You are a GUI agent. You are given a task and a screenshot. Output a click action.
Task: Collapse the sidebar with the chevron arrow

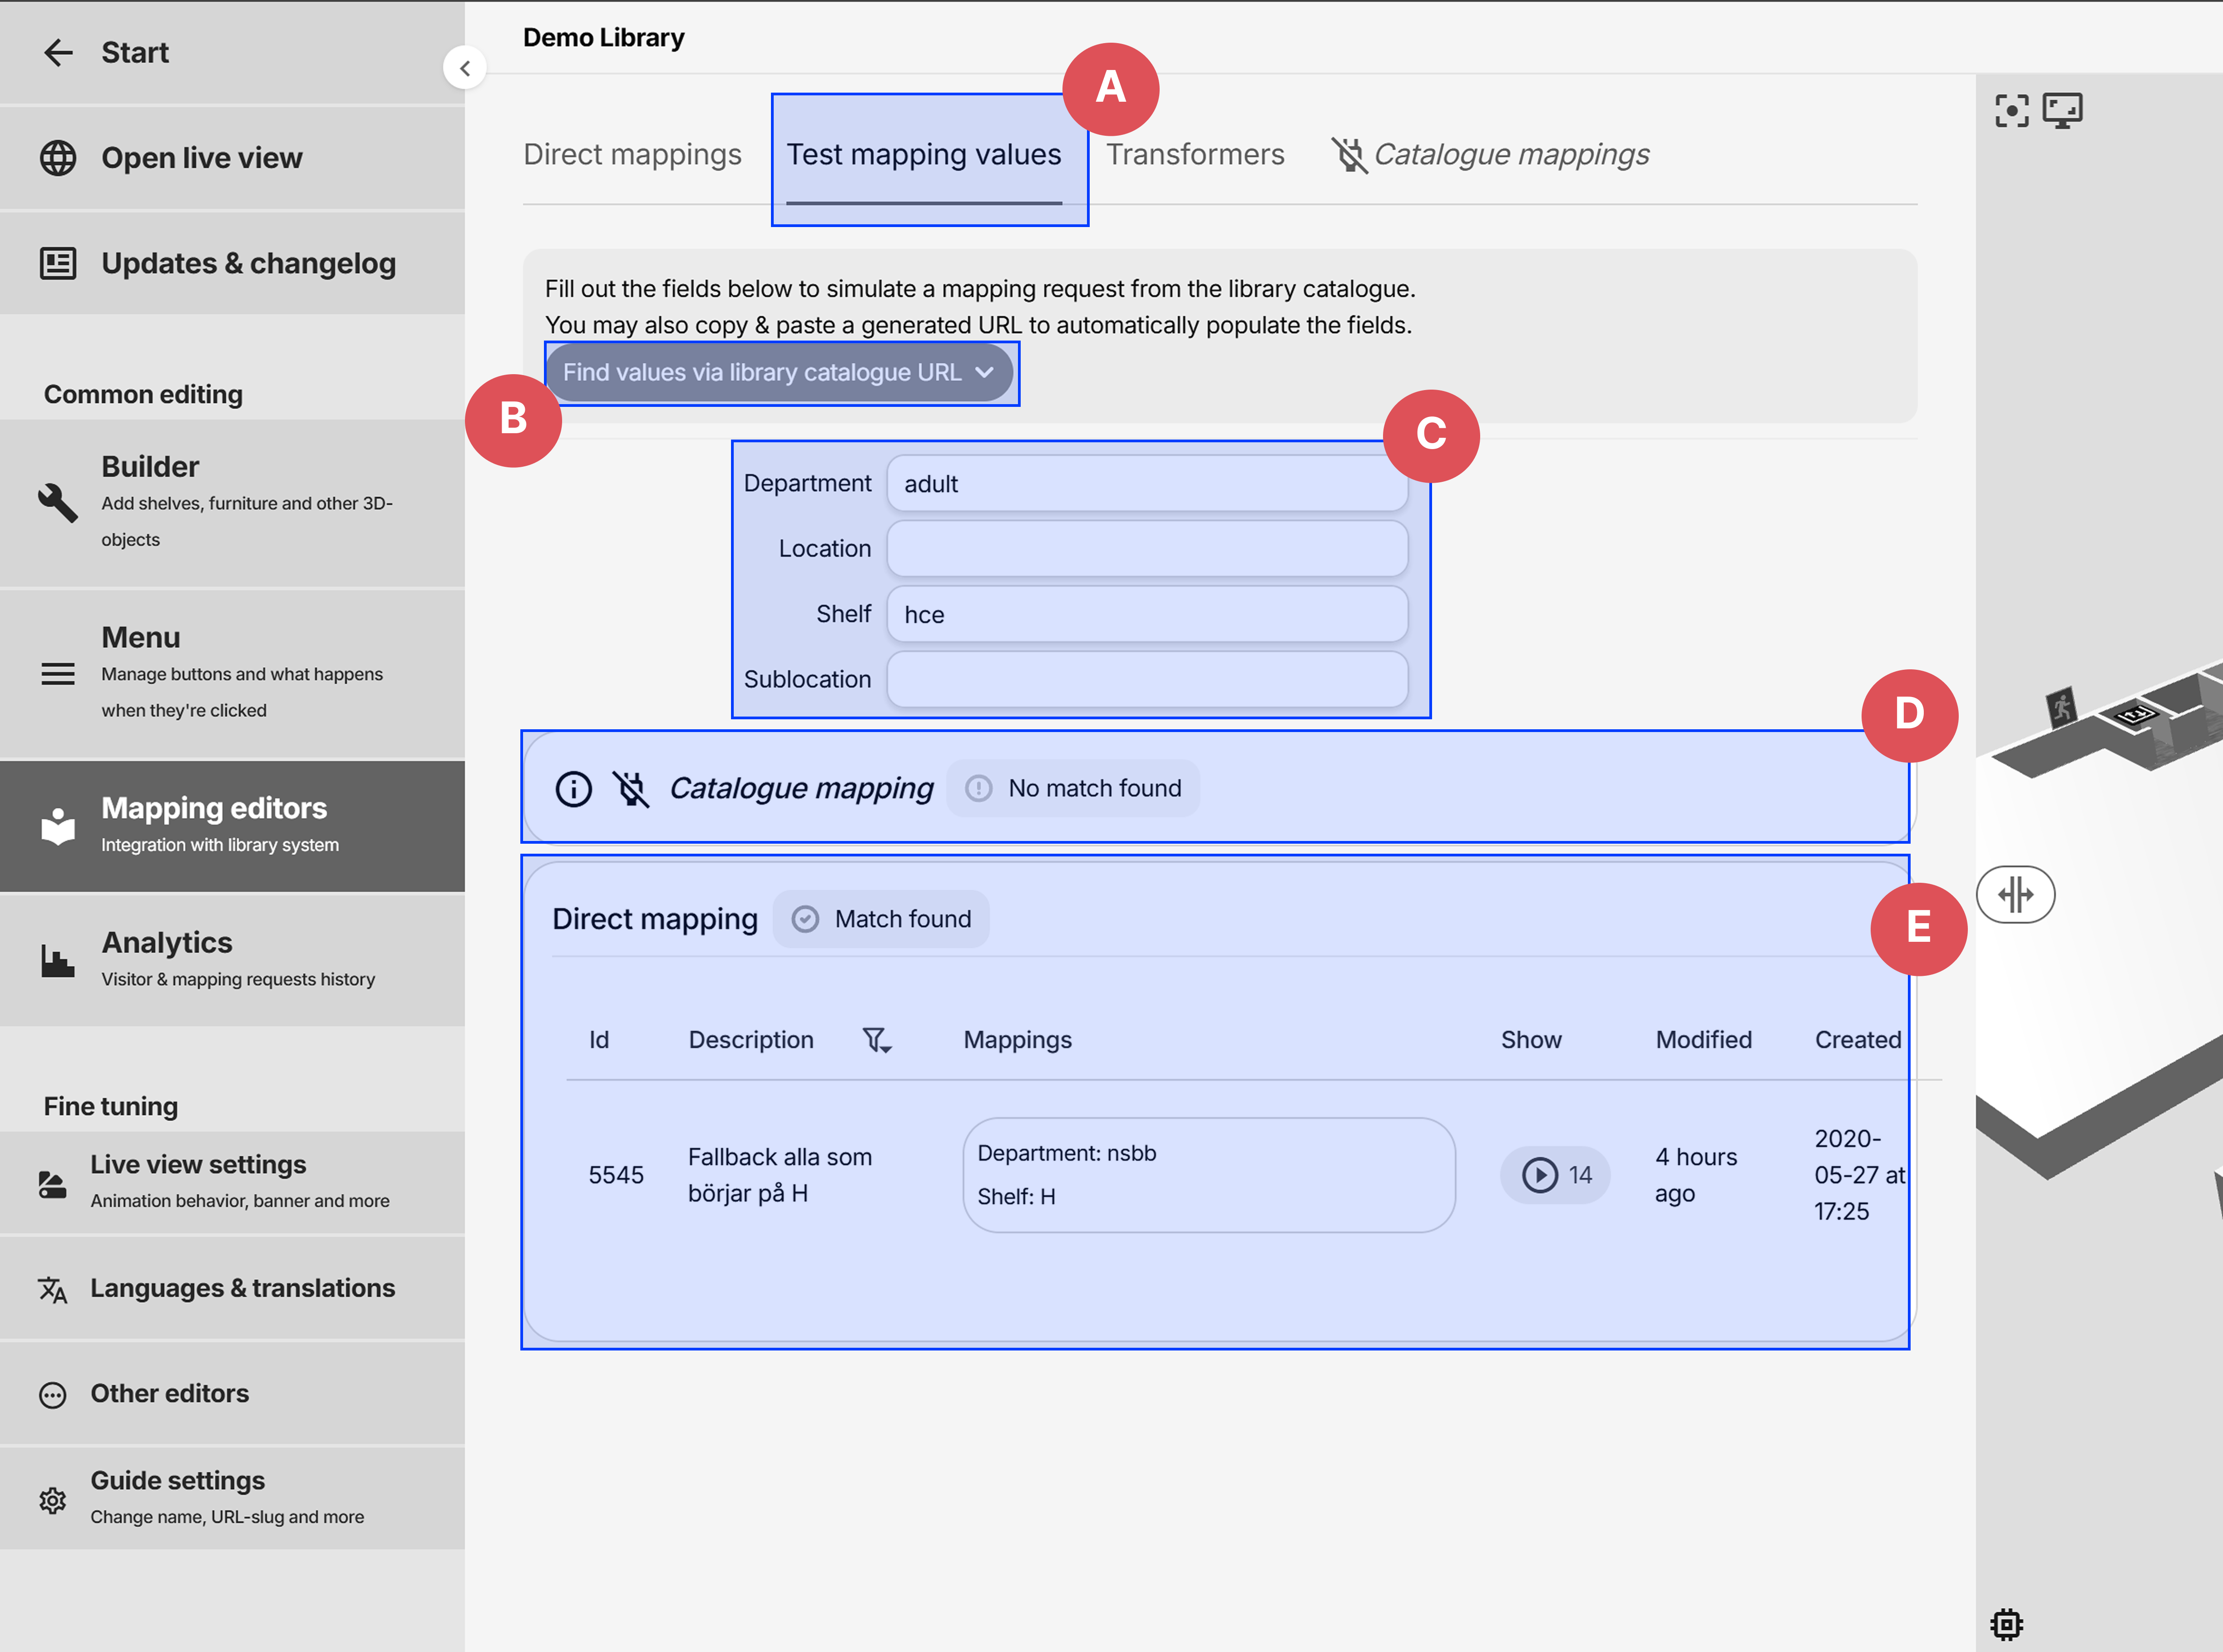click(x=465, y=67)
